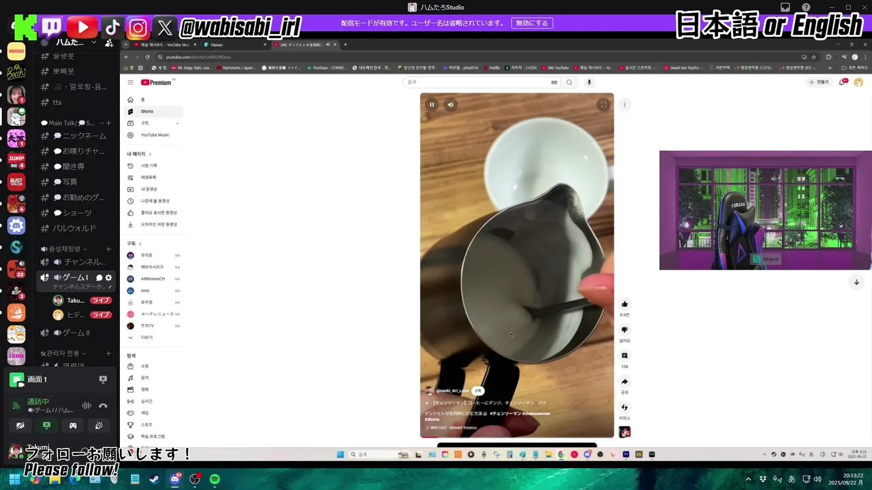This screenshot has width=872, height=490.
Task: Go to next Short with the down arrow
Action: click(x=856, y=282)
